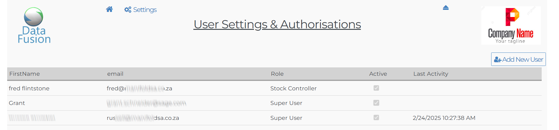Screen dimensions: 559x130
Task: Sort by email column header
Action: (115, 74)
